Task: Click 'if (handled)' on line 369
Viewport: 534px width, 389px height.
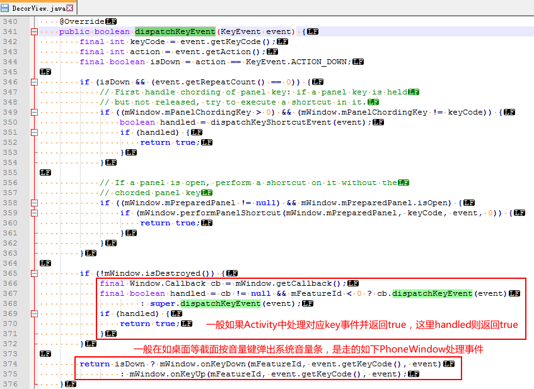Action: [x=130, y=313]
